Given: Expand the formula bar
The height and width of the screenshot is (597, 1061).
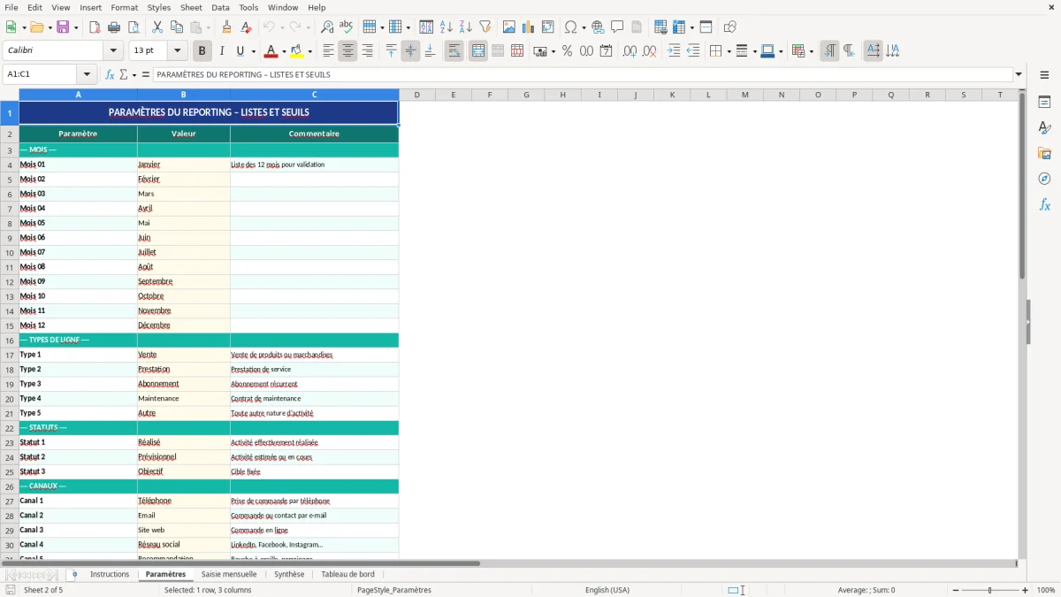Looking at the screenshot, I should 1019,74.
